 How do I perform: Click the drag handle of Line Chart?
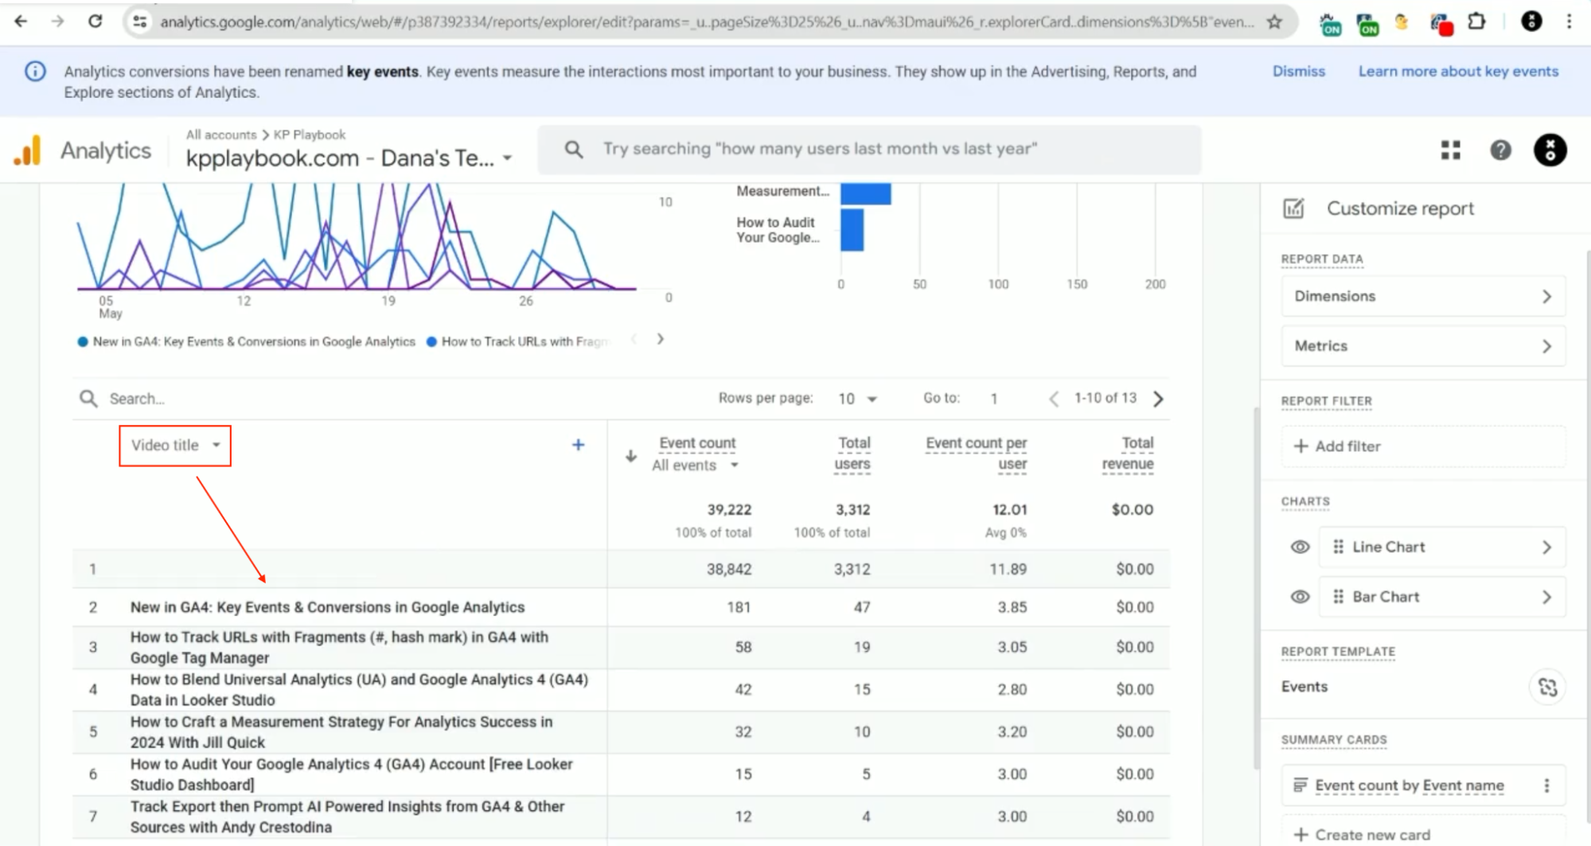pyautogui.click(x=1339, y=547)
